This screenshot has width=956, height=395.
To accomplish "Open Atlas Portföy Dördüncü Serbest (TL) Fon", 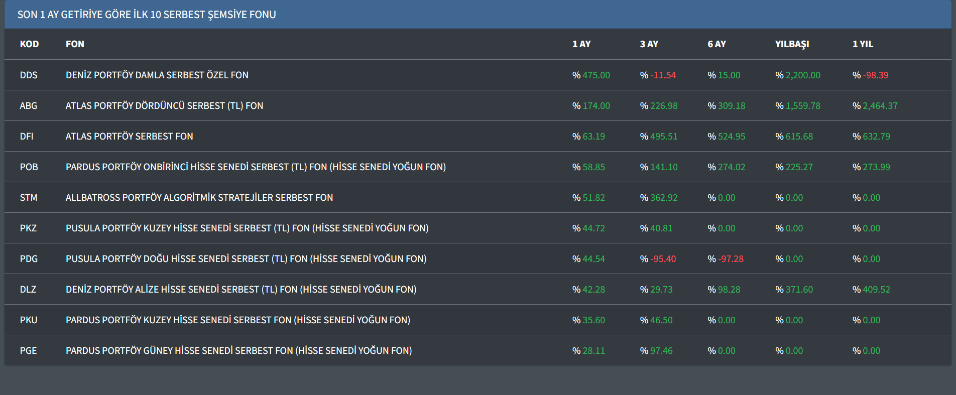I will pyautogui.click(x=164, y=106).
